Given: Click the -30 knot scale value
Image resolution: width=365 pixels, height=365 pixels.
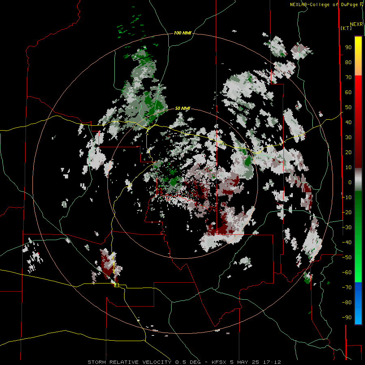Looking at the screenshot, I should pos(347,228).
